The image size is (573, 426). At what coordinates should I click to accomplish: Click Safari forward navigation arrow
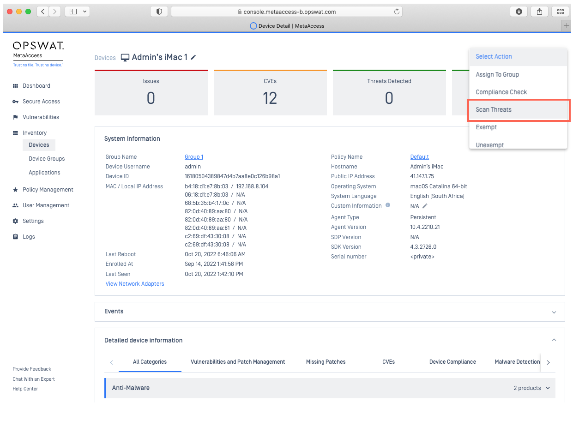click(54, 12)
